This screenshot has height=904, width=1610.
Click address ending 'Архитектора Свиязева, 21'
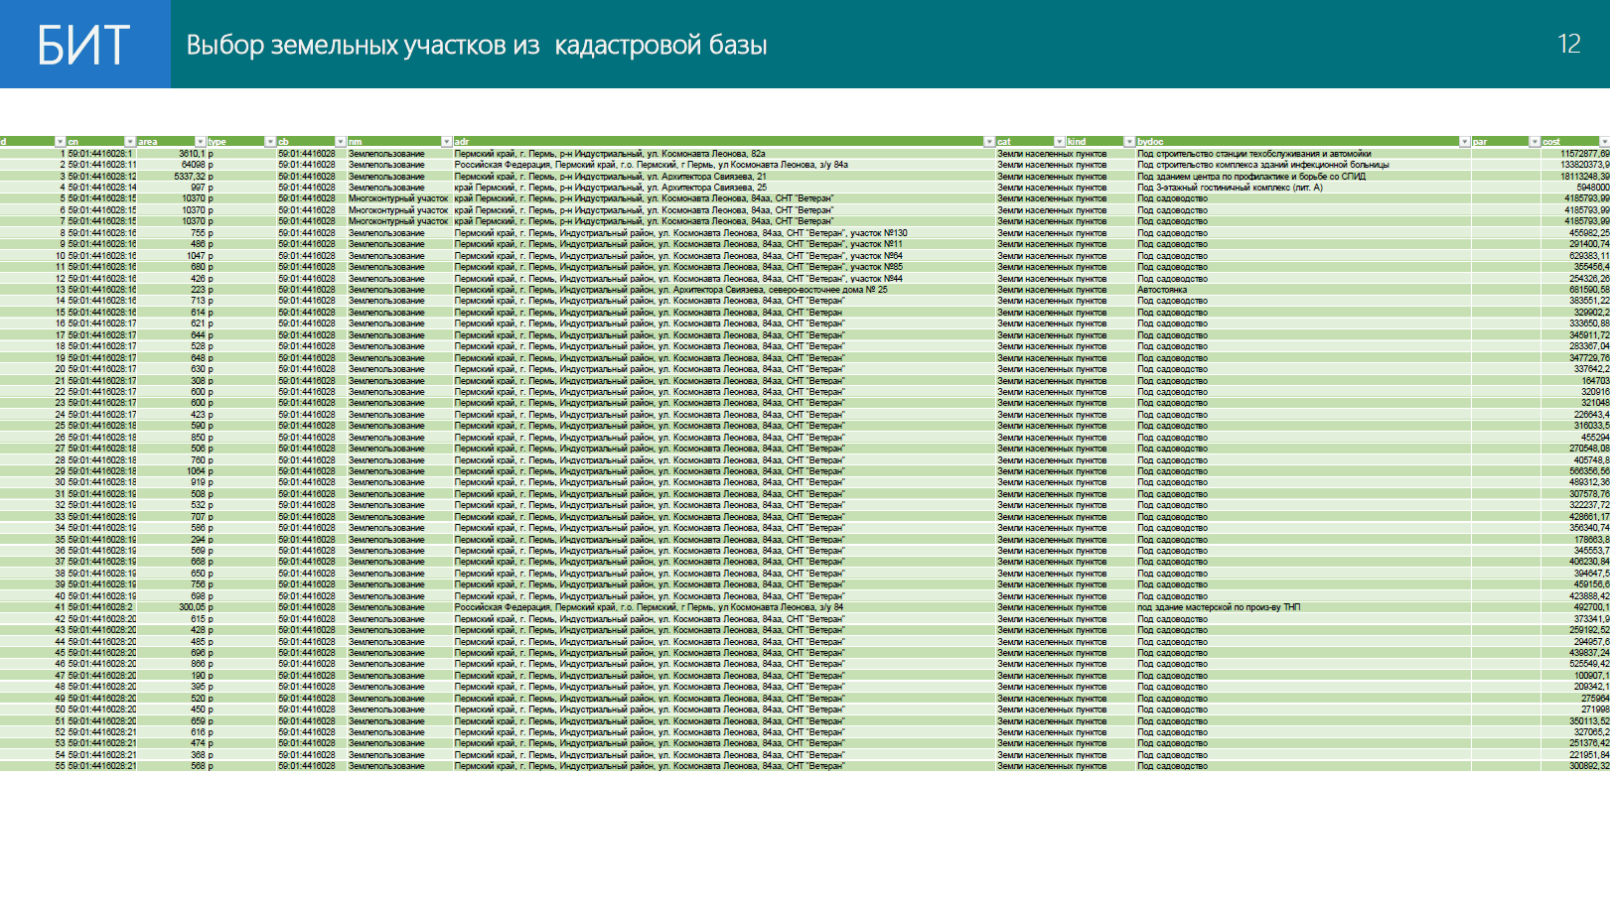[610, 177]
